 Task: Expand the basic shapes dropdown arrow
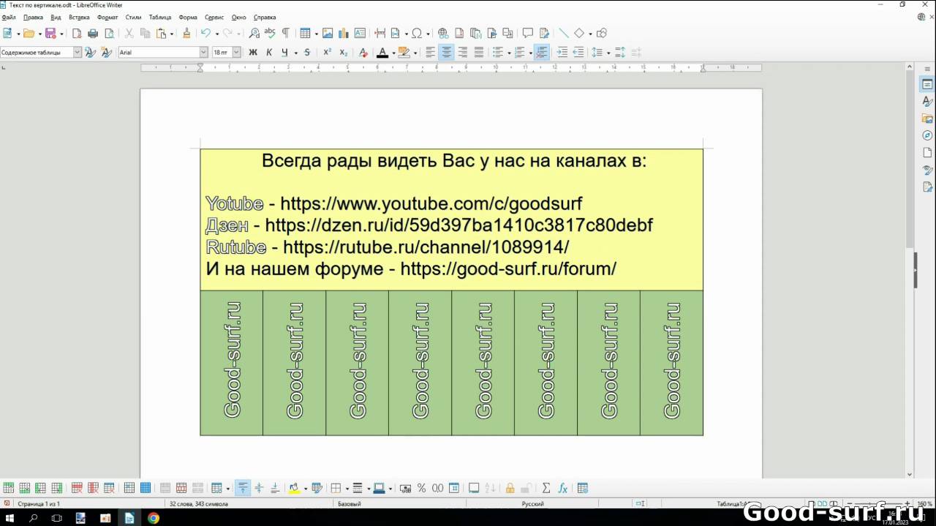click(x=589, y=34)
